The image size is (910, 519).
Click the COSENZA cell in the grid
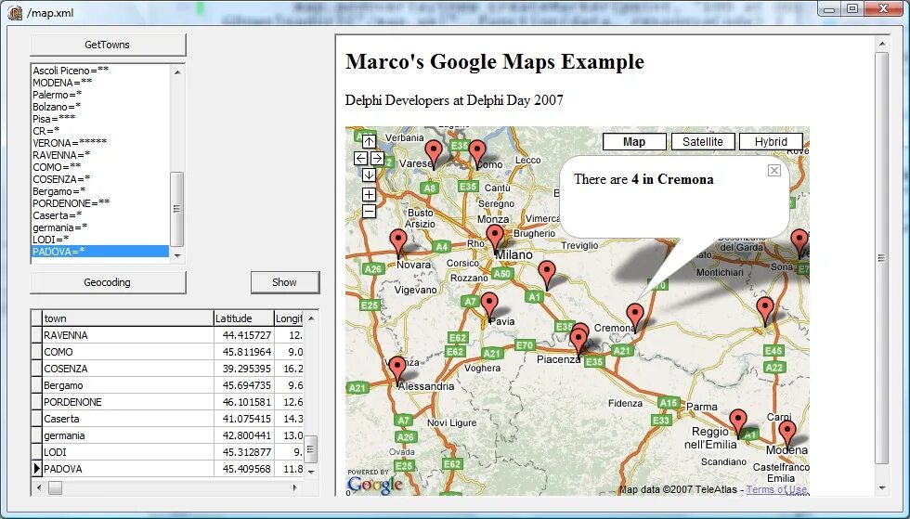[128, 369]
